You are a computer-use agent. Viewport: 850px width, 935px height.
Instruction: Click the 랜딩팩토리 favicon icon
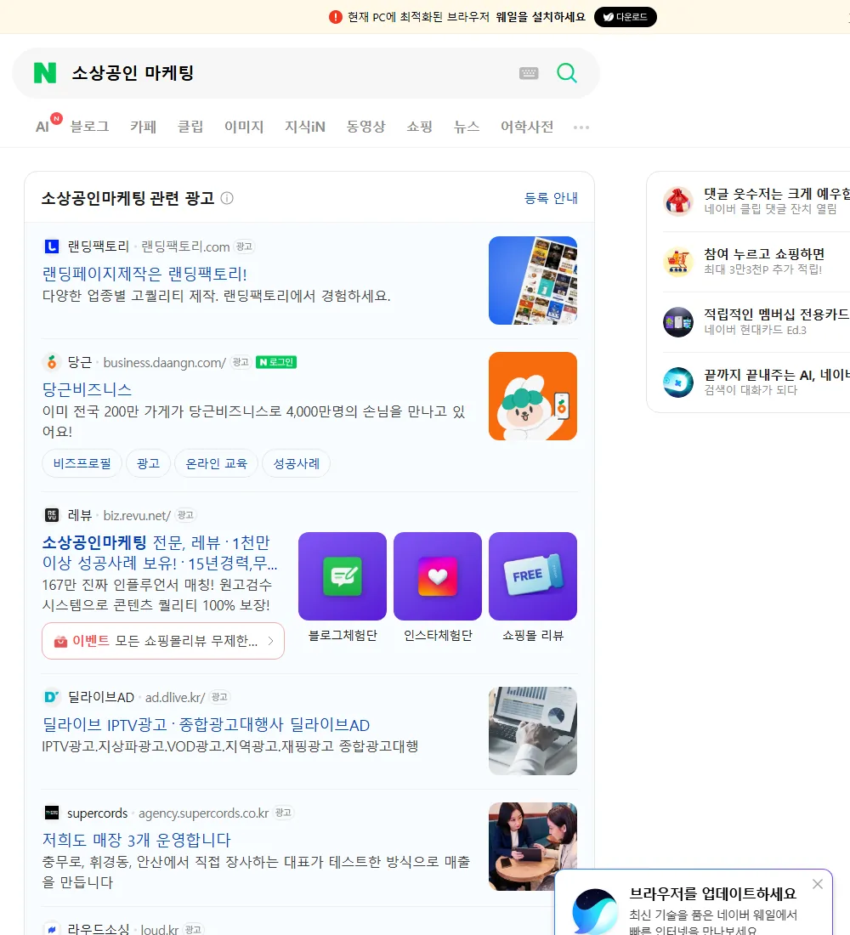point(52,246)
